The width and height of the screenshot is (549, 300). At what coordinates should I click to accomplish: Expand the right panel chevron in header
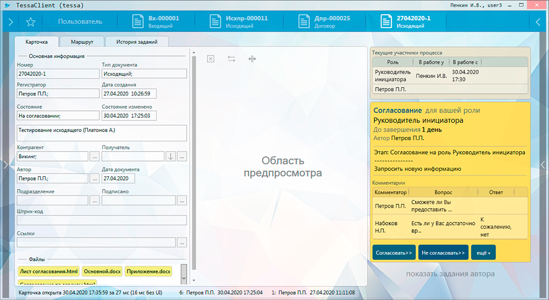point(538,22)
